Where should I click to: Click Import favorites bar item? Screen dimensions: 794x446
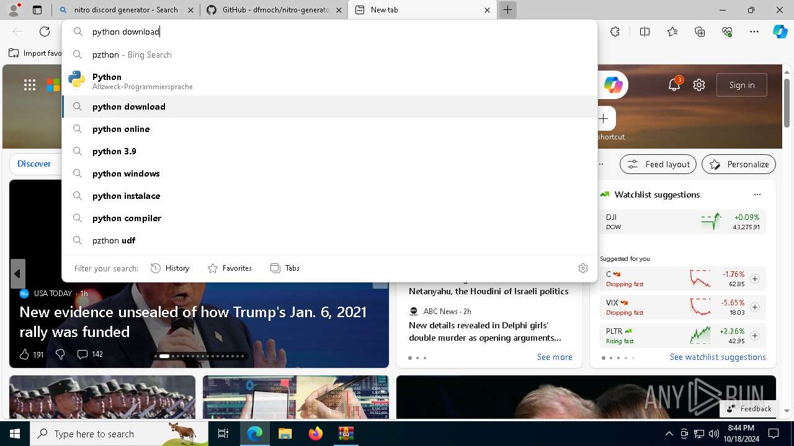click(35, 53)
